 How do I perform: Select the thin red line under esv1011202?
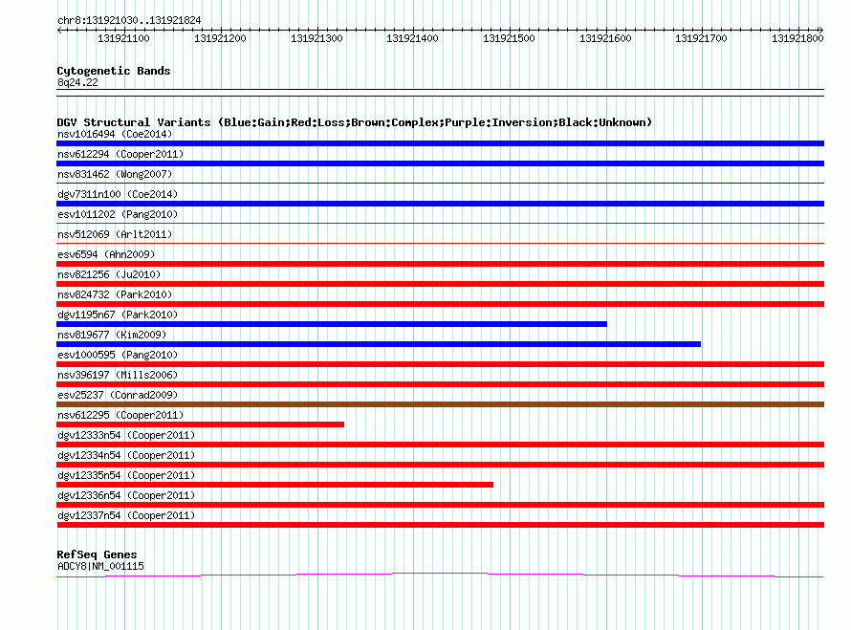(440, 223)
